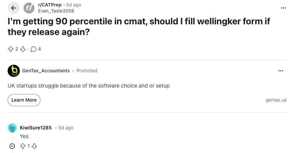Open the r/CATPrep community avatar

point(29,8)
